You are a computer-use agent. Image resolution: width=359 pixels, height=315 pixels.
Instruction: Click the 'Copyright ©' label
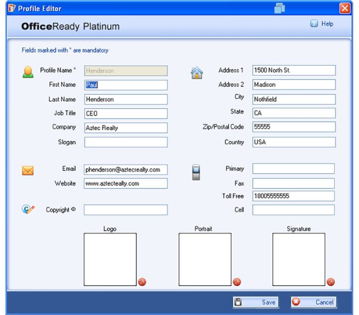61,210
